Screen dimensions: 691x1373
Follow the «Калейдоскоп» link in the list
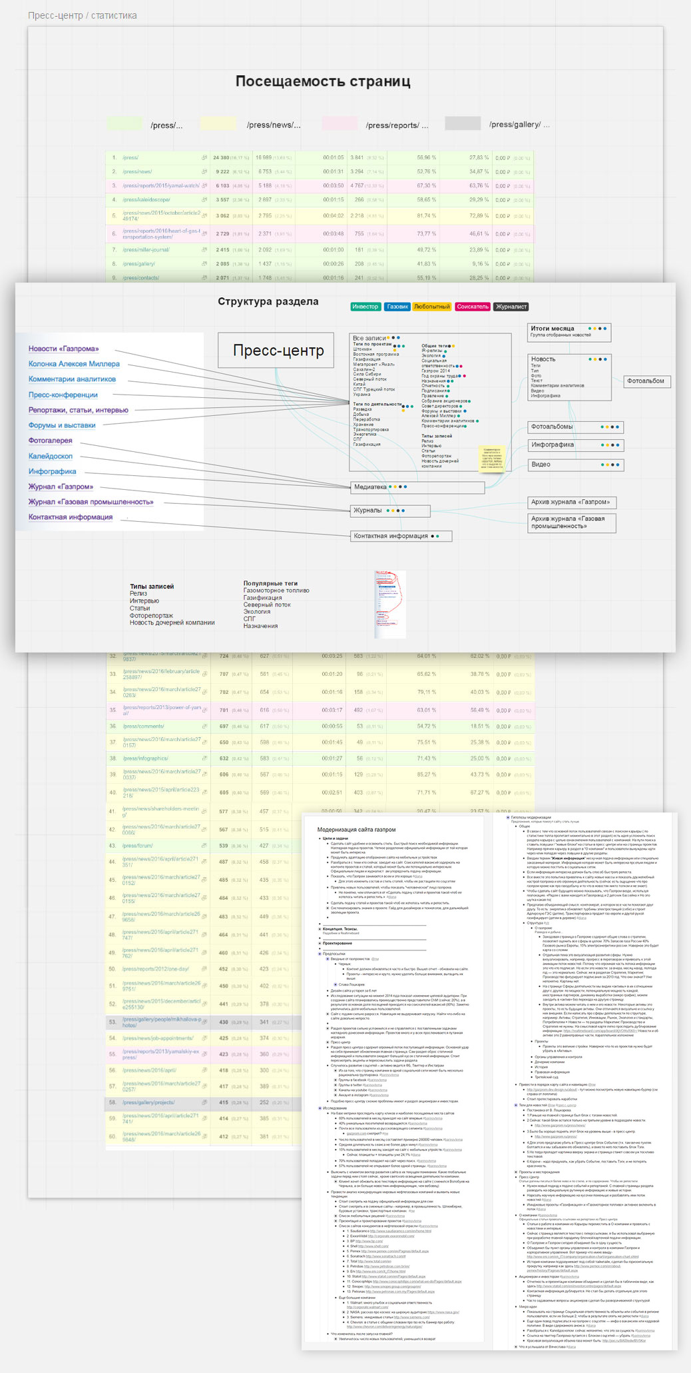click(x=51, y=456)
